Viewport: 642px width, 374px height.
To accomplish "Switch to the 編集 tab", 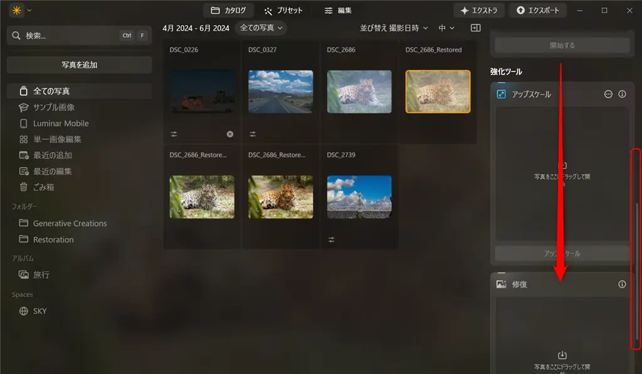I will pyautogui.click(x=339, y=10).
